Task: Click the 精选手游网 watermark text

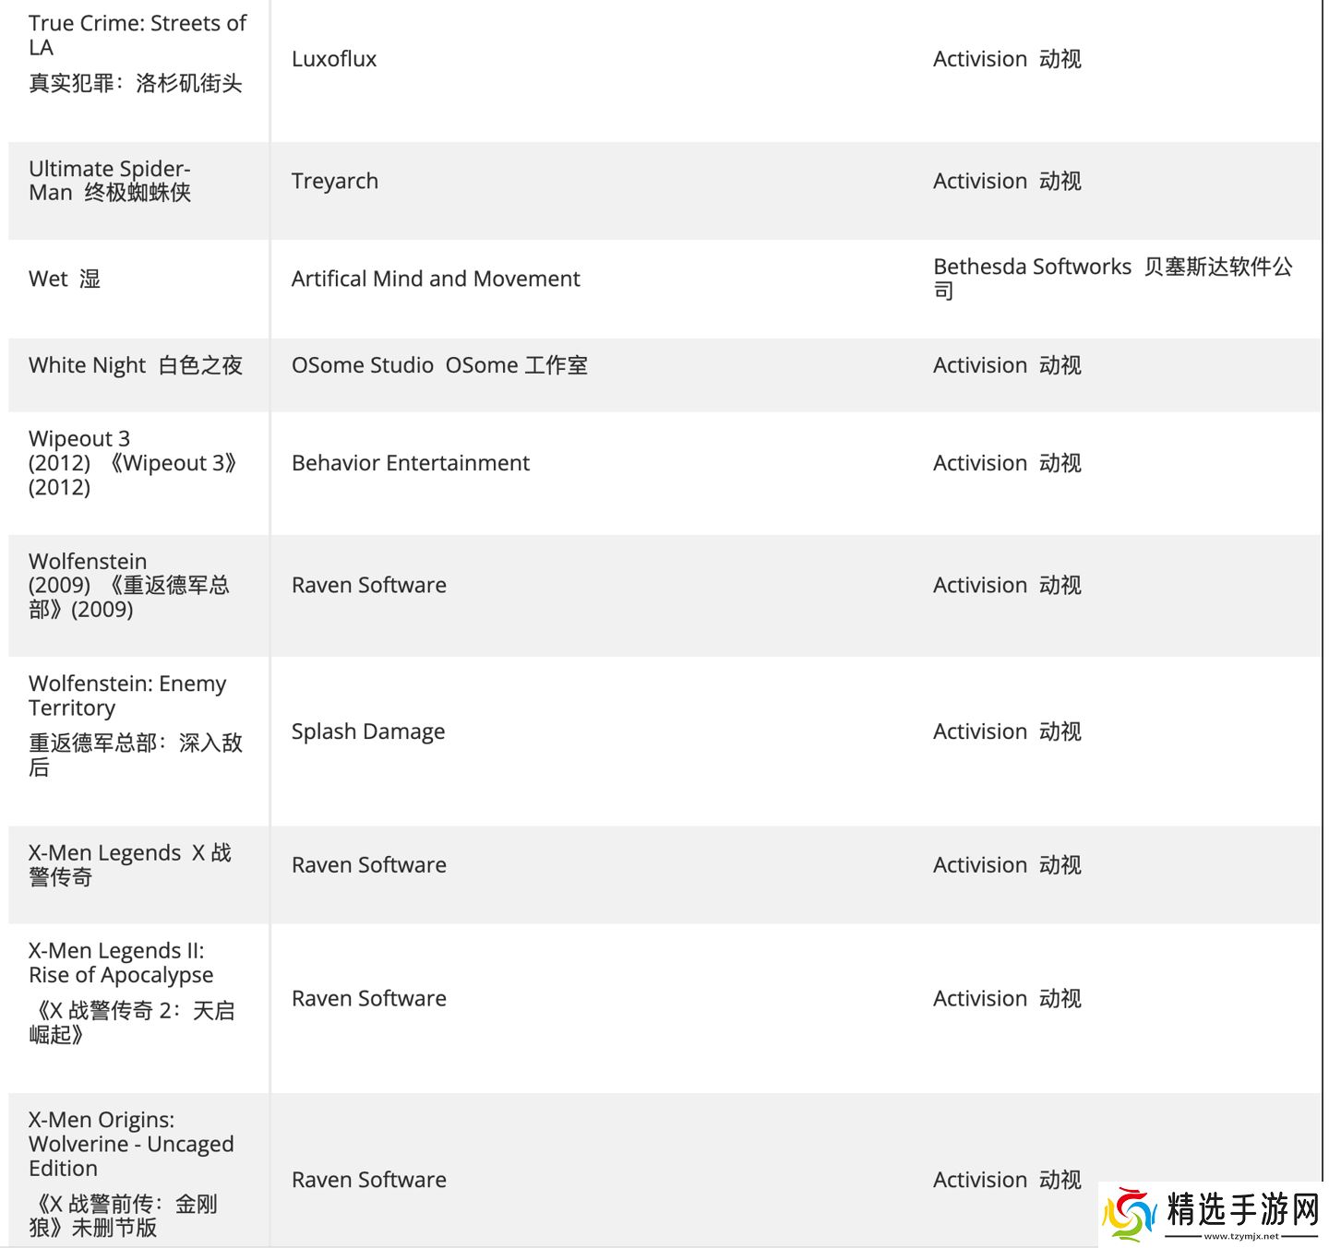Action: pyautogui.click(x=1242, y=1207)
